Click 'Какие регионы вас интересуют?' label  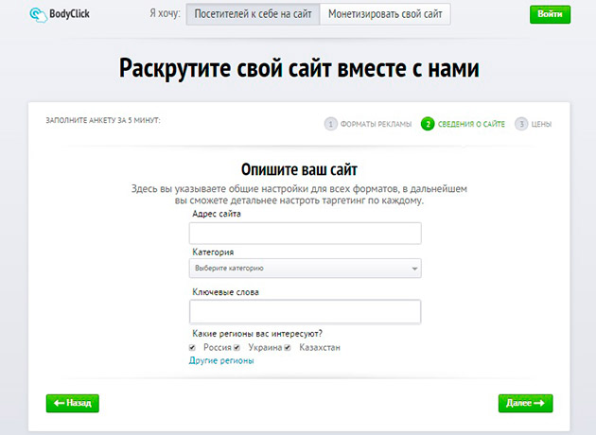[257, 334]
